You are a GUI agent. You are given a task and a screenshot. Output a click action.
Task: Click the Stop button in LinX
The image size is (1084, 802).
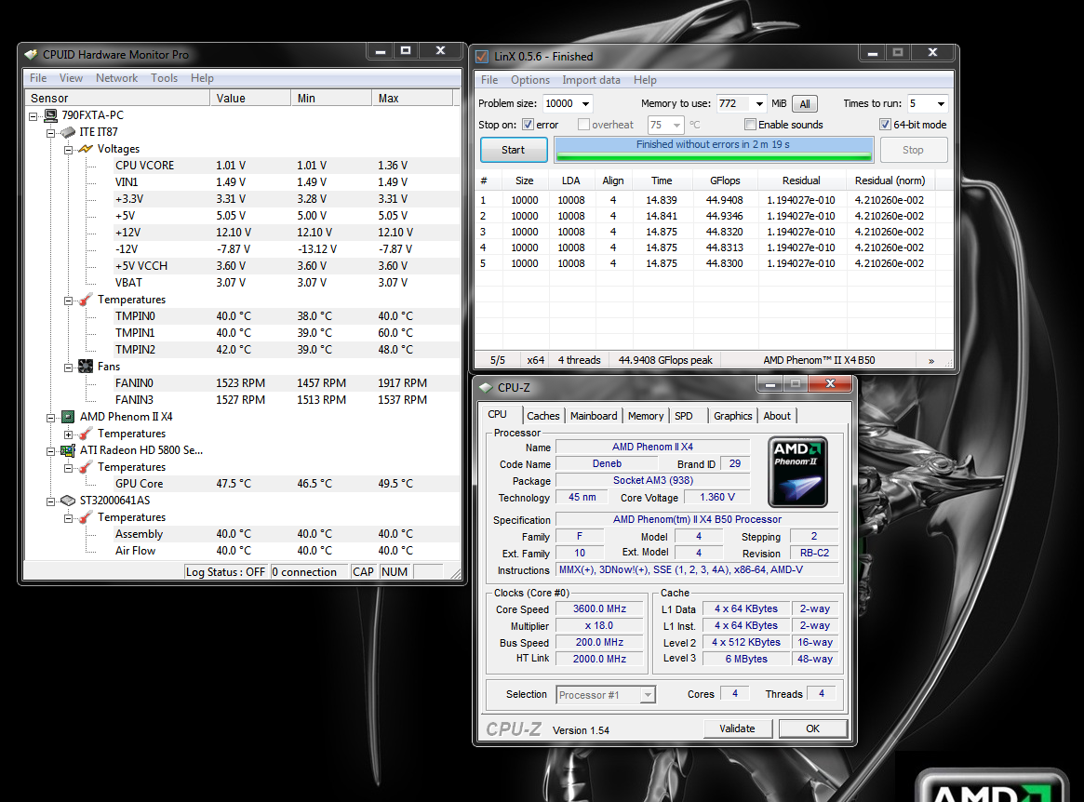913,150
